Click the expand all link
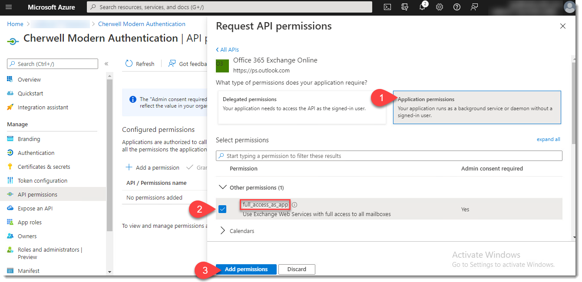Viewport: 582px width, 282px height. (548, 139)
